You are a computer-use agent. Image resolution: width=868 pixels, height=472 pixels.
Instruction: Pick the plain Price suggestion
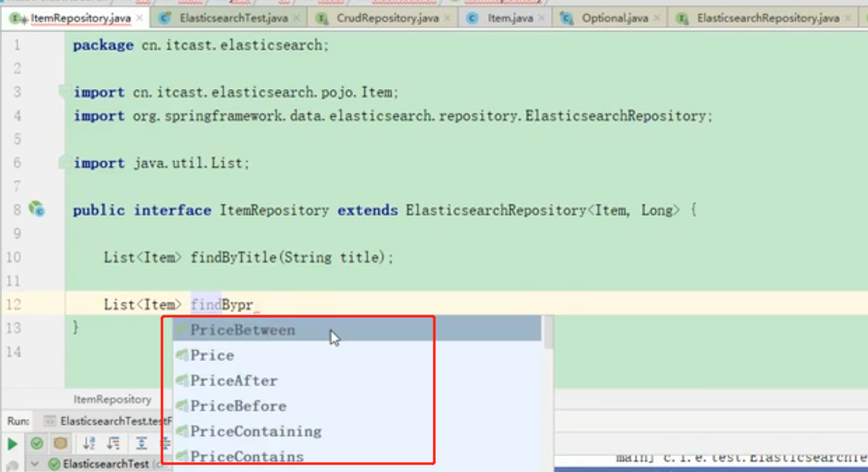pos(357,355)
